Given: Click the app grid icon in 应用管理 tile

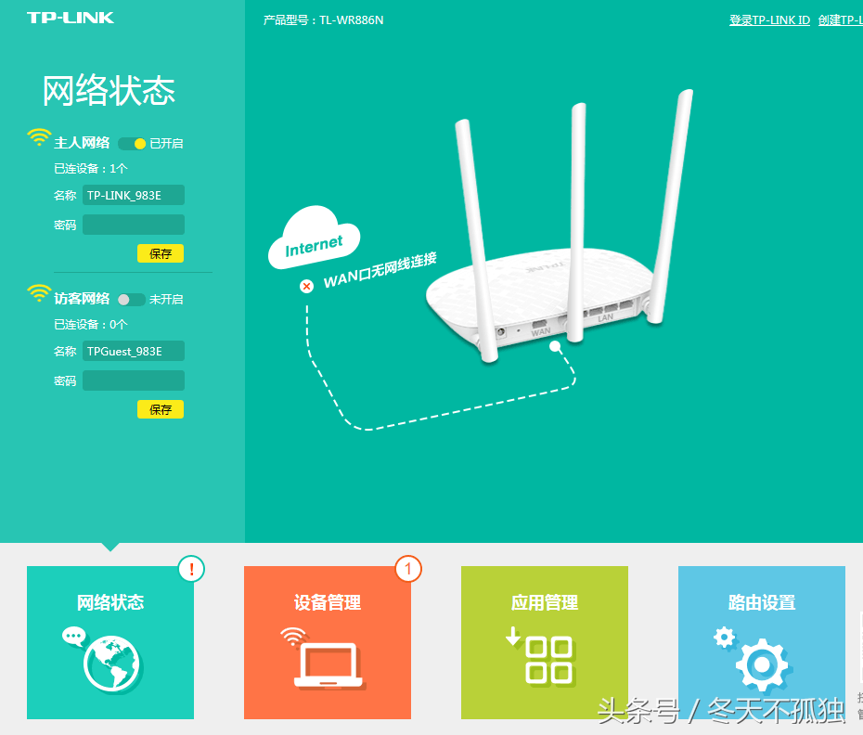Looking at the screenshot, I should click(548, 660).
